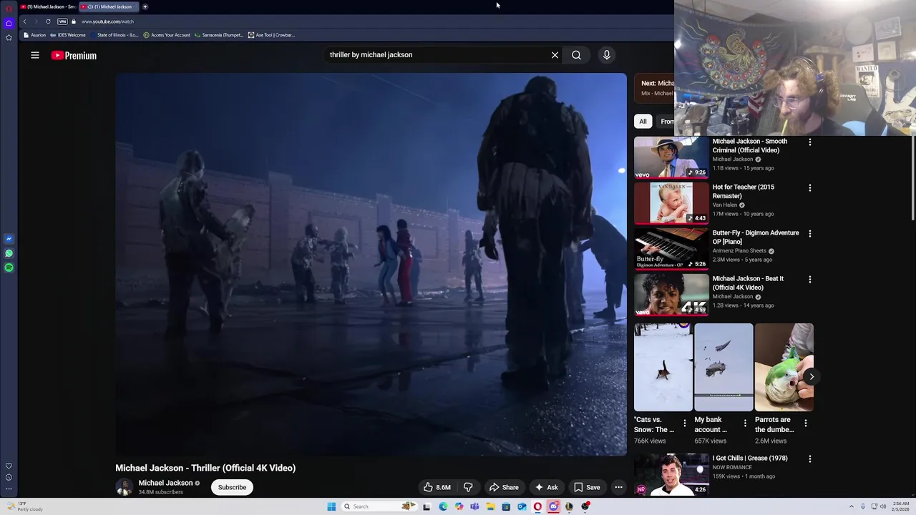Clear the search box with the X
Screen dimensions: 916x515
click(555, 55)
